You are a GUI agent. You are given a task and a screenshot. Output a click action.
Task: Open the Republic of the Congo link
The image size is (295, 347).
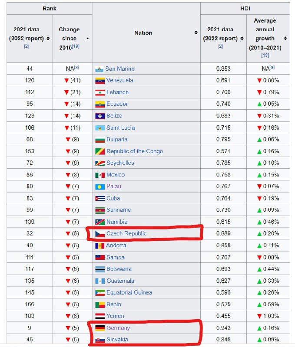point(135,151)
